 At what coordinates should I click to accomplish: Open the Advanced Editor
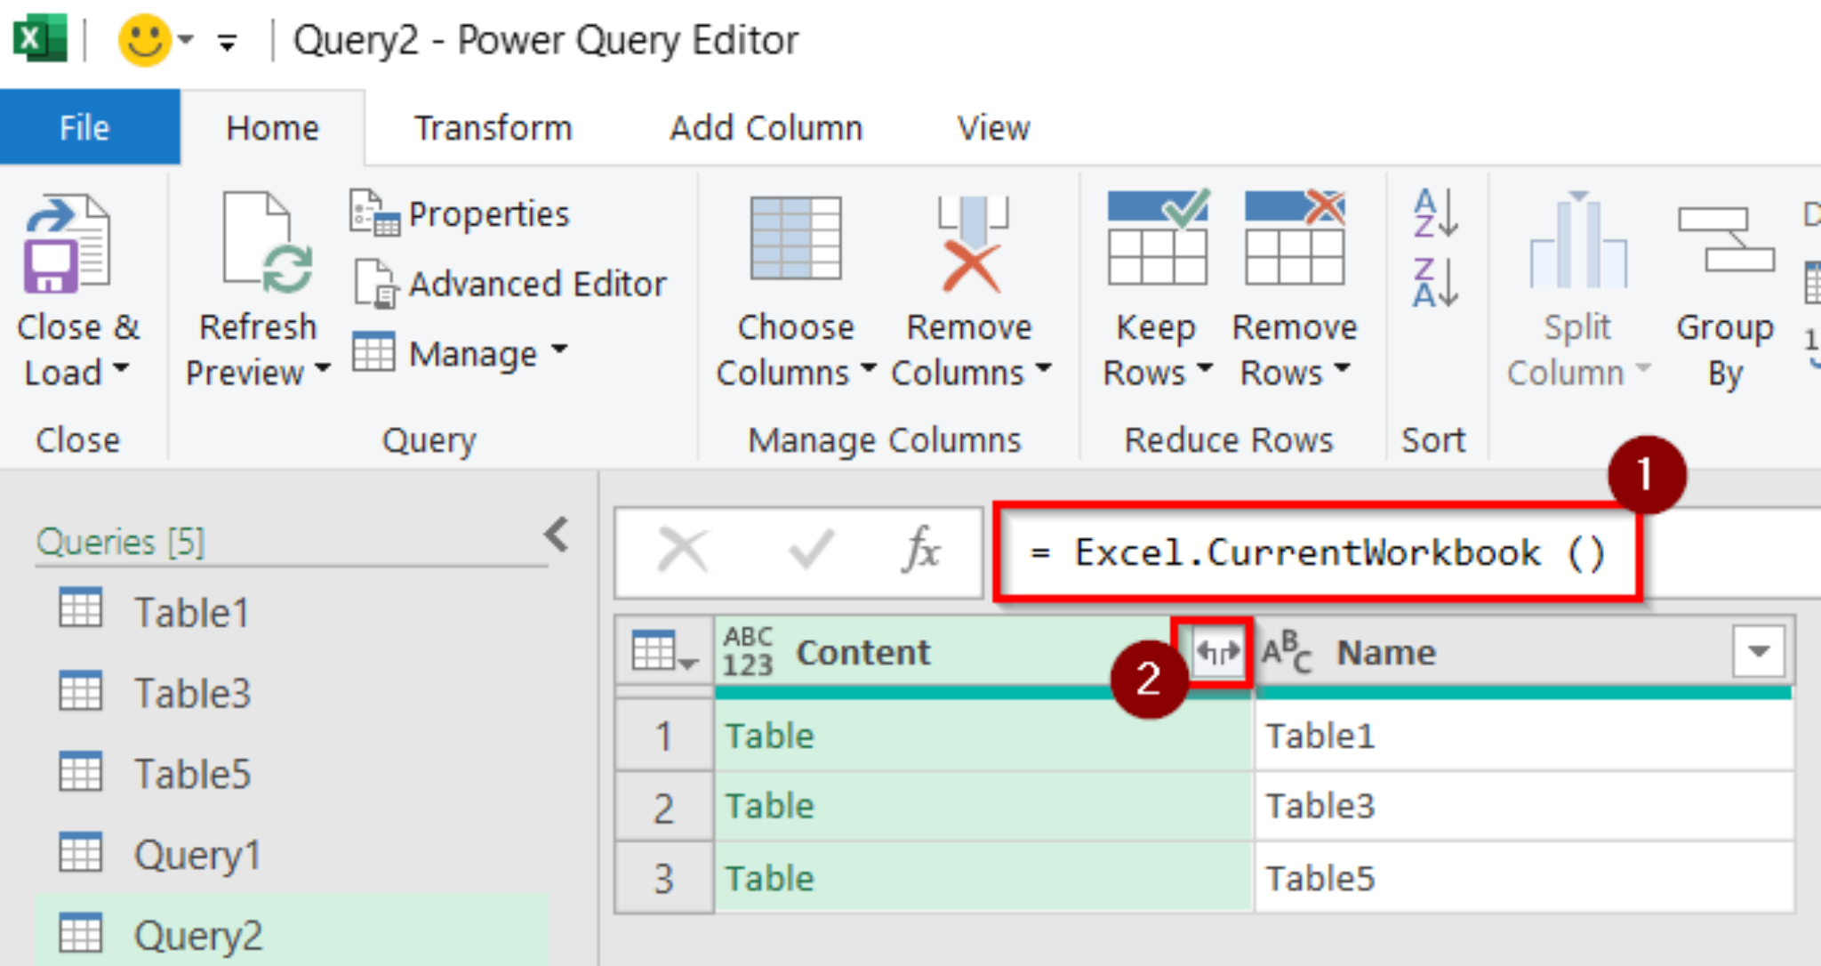click(509, 284)
